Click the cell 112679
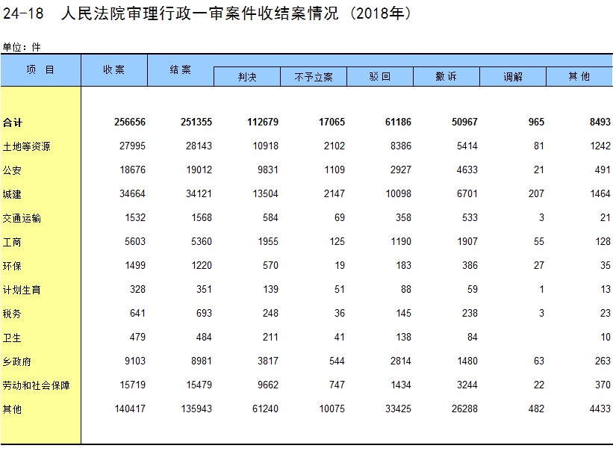 coord(263,122)
